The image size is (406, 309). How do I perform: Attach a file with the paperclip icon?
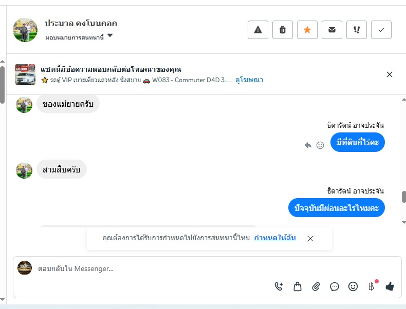point(316,286)
